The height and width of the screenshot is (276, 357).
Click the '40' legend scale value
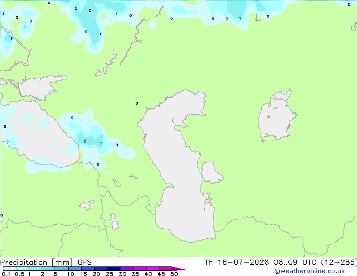148,274
